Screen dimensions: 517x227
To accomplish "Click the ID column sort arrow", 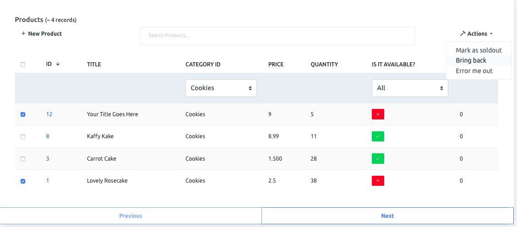I will point(58,64).
